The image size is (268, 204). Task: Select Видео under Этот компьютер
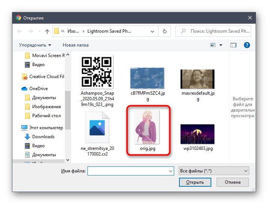click(x=35, y=146)
